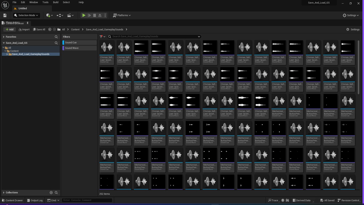364x205 pixels.
Task: Open Content Browser Settings on right
Action: pyautogui.click(x=353, y=29)
